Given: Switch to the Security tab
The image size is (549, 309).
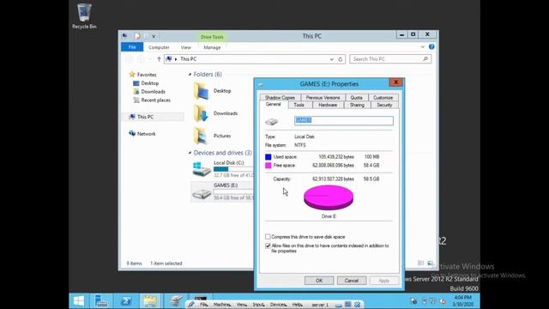Looking at the screenshot, I should [x=384, y=105].
